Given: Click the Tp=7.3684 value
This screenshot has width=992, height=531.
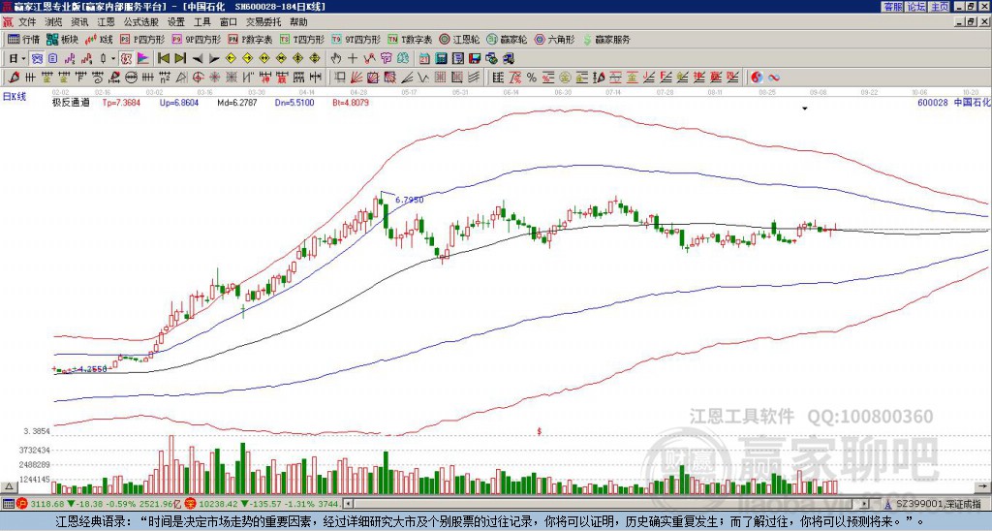Looking at the screenshot, I should pos(123,103).
